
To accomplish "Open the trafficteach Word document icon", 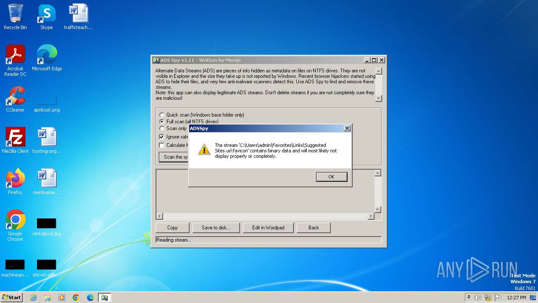I will 78,17.
